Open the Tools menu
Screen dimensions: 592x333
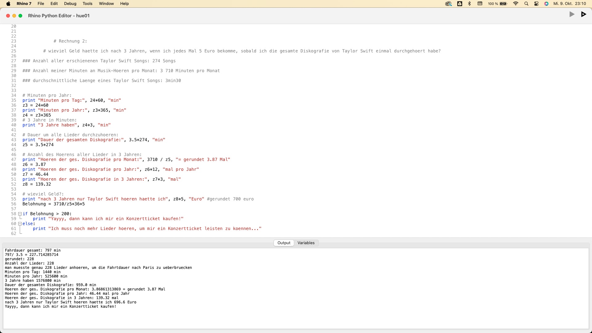tap(87, 4)
